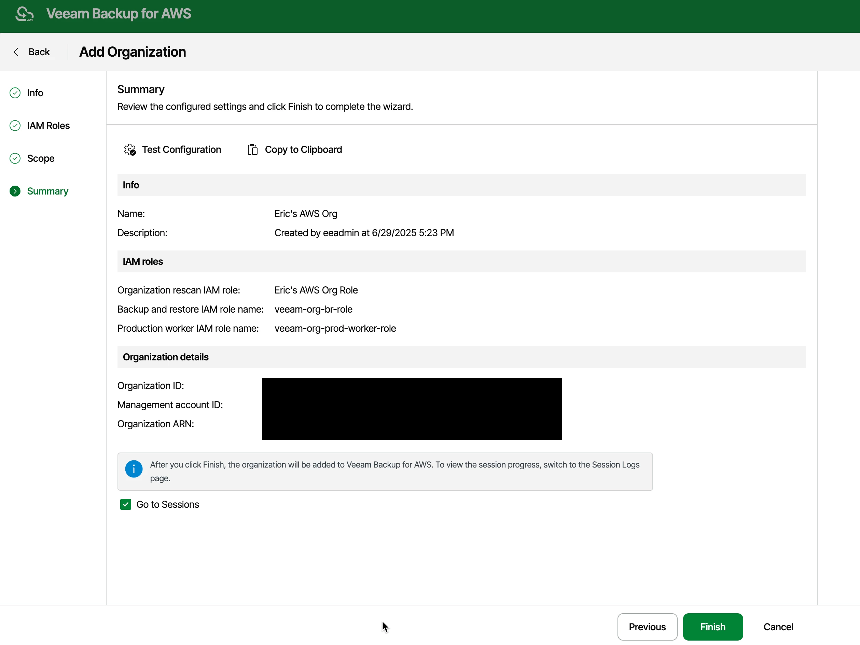Click the Backup and restore IAM role name label

(x=190, y=309)
